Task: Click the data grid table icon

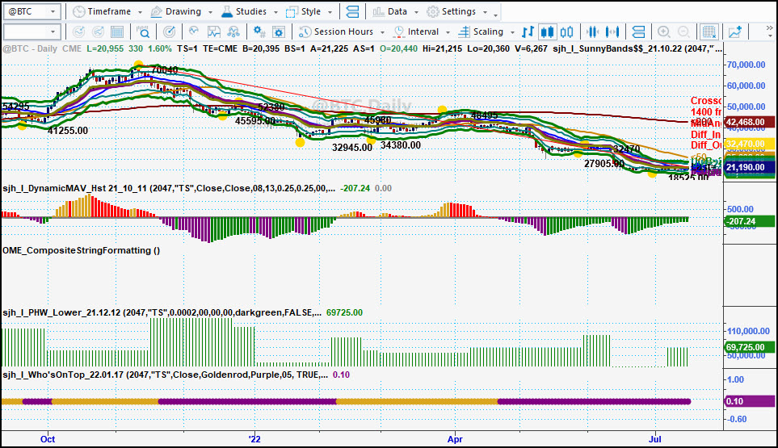Action: coord(117,31)
